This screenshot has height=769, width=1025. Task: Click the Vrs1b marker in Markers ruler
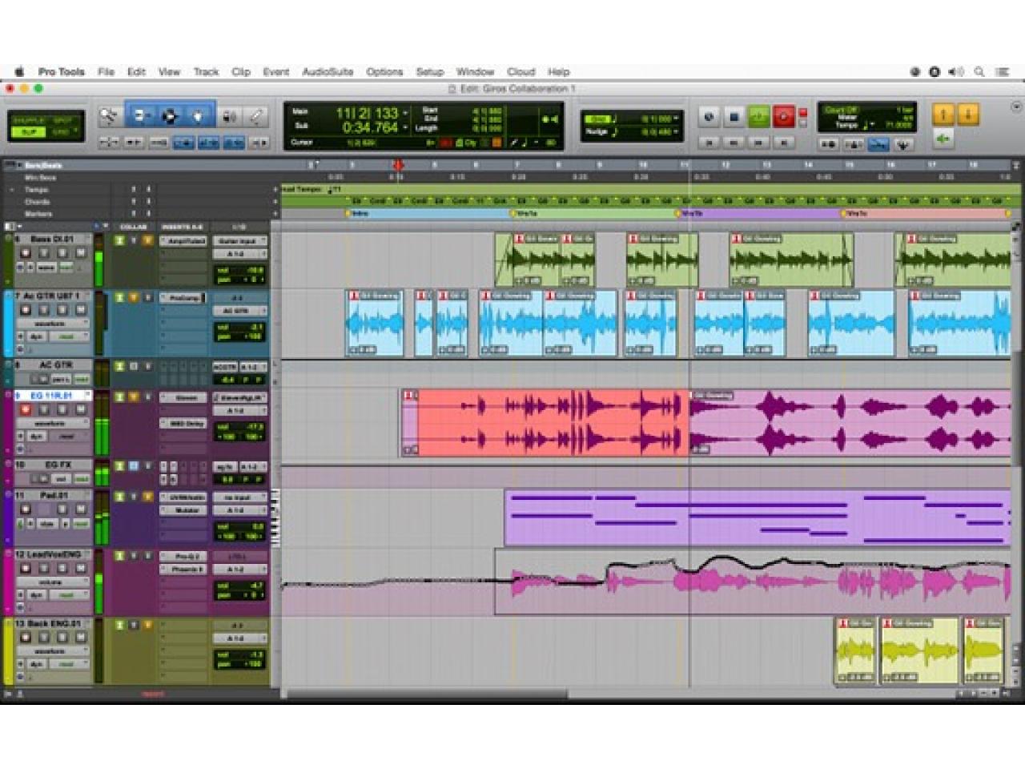(689, 214)
